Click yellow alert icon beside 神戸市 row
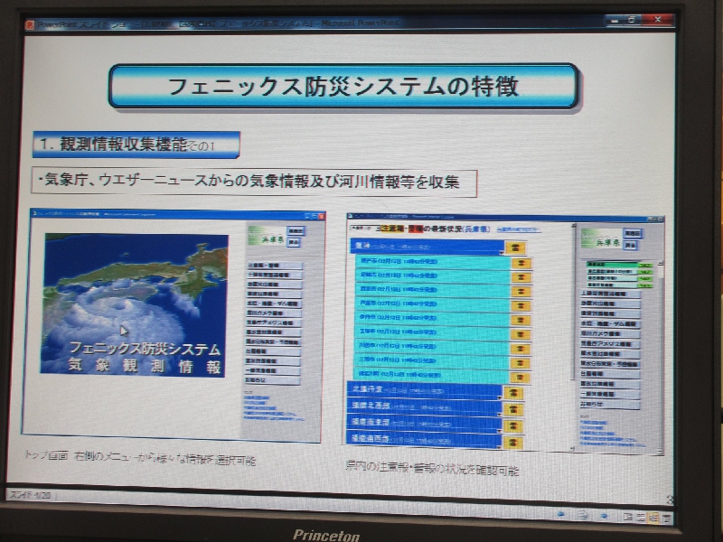Screen dimensions: 723x542 (x=521, y=263)
